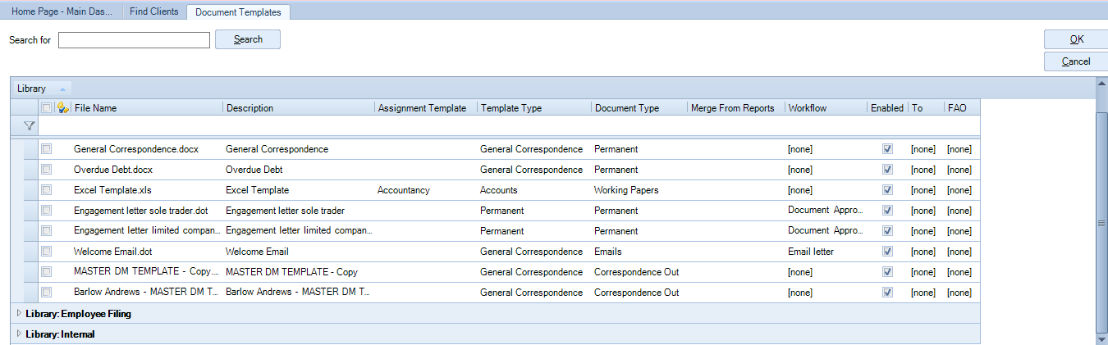Image resolution: width=1108 pixels, height=345 pixels.
Task: Toggle Enabled for Engagement letter limited company
Action: [x=887, y=231]
